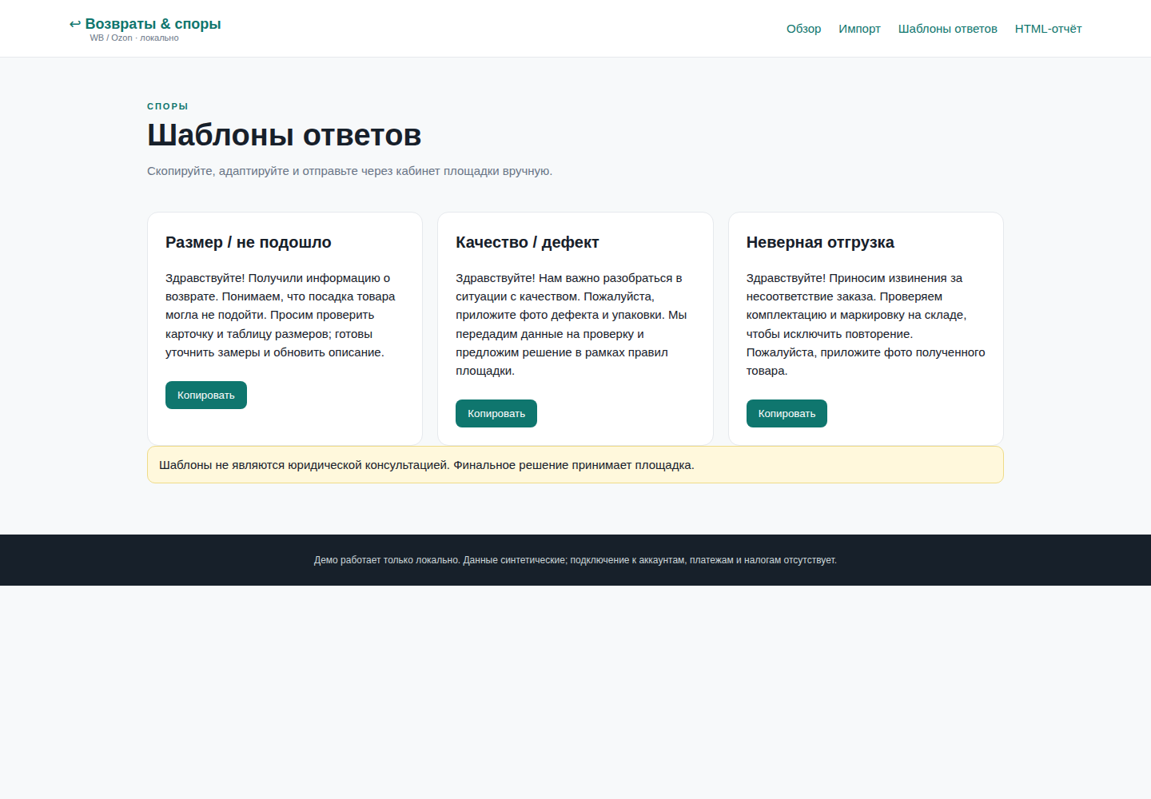Viewport: 1151px width, 799px height.
Task: Click the yellow legal disclaimer notice
Action: pyautogui.click(x=575, y=465)
